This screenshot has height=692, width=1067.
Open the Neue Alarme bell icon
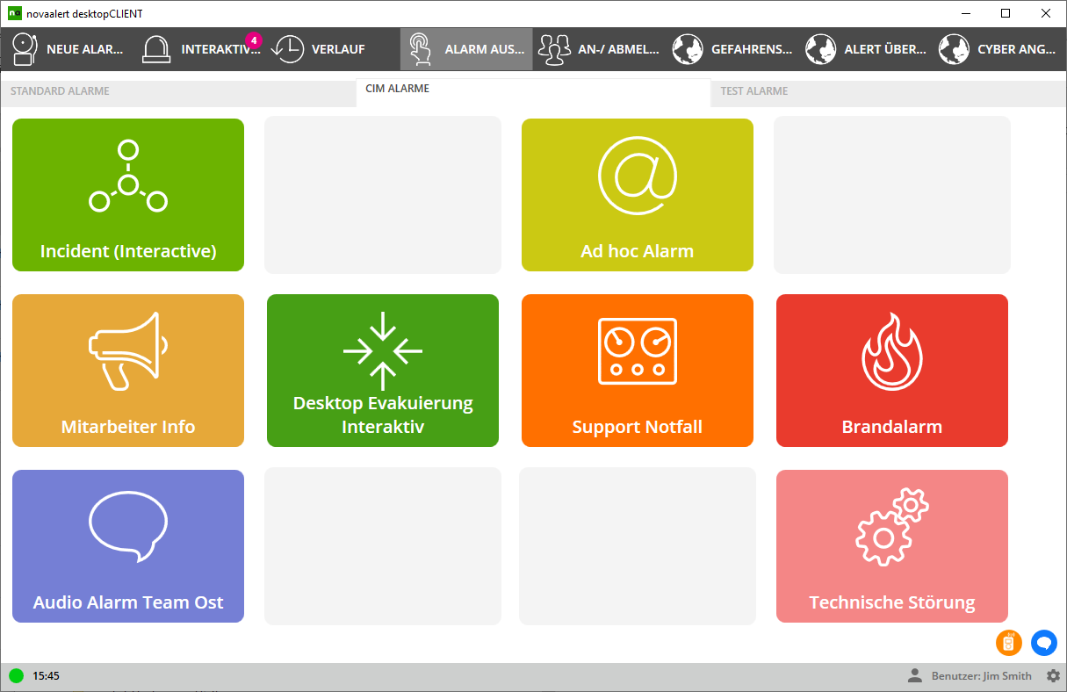tap(25, 49)
